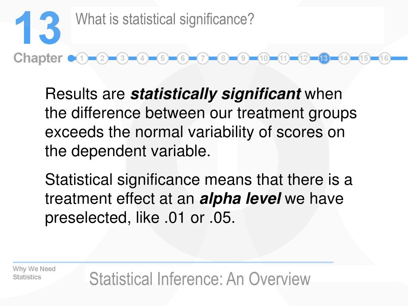This screenshot has height=306, width=408.
Task: Jump to chapter 1 marker
Action: coord(82,58)
